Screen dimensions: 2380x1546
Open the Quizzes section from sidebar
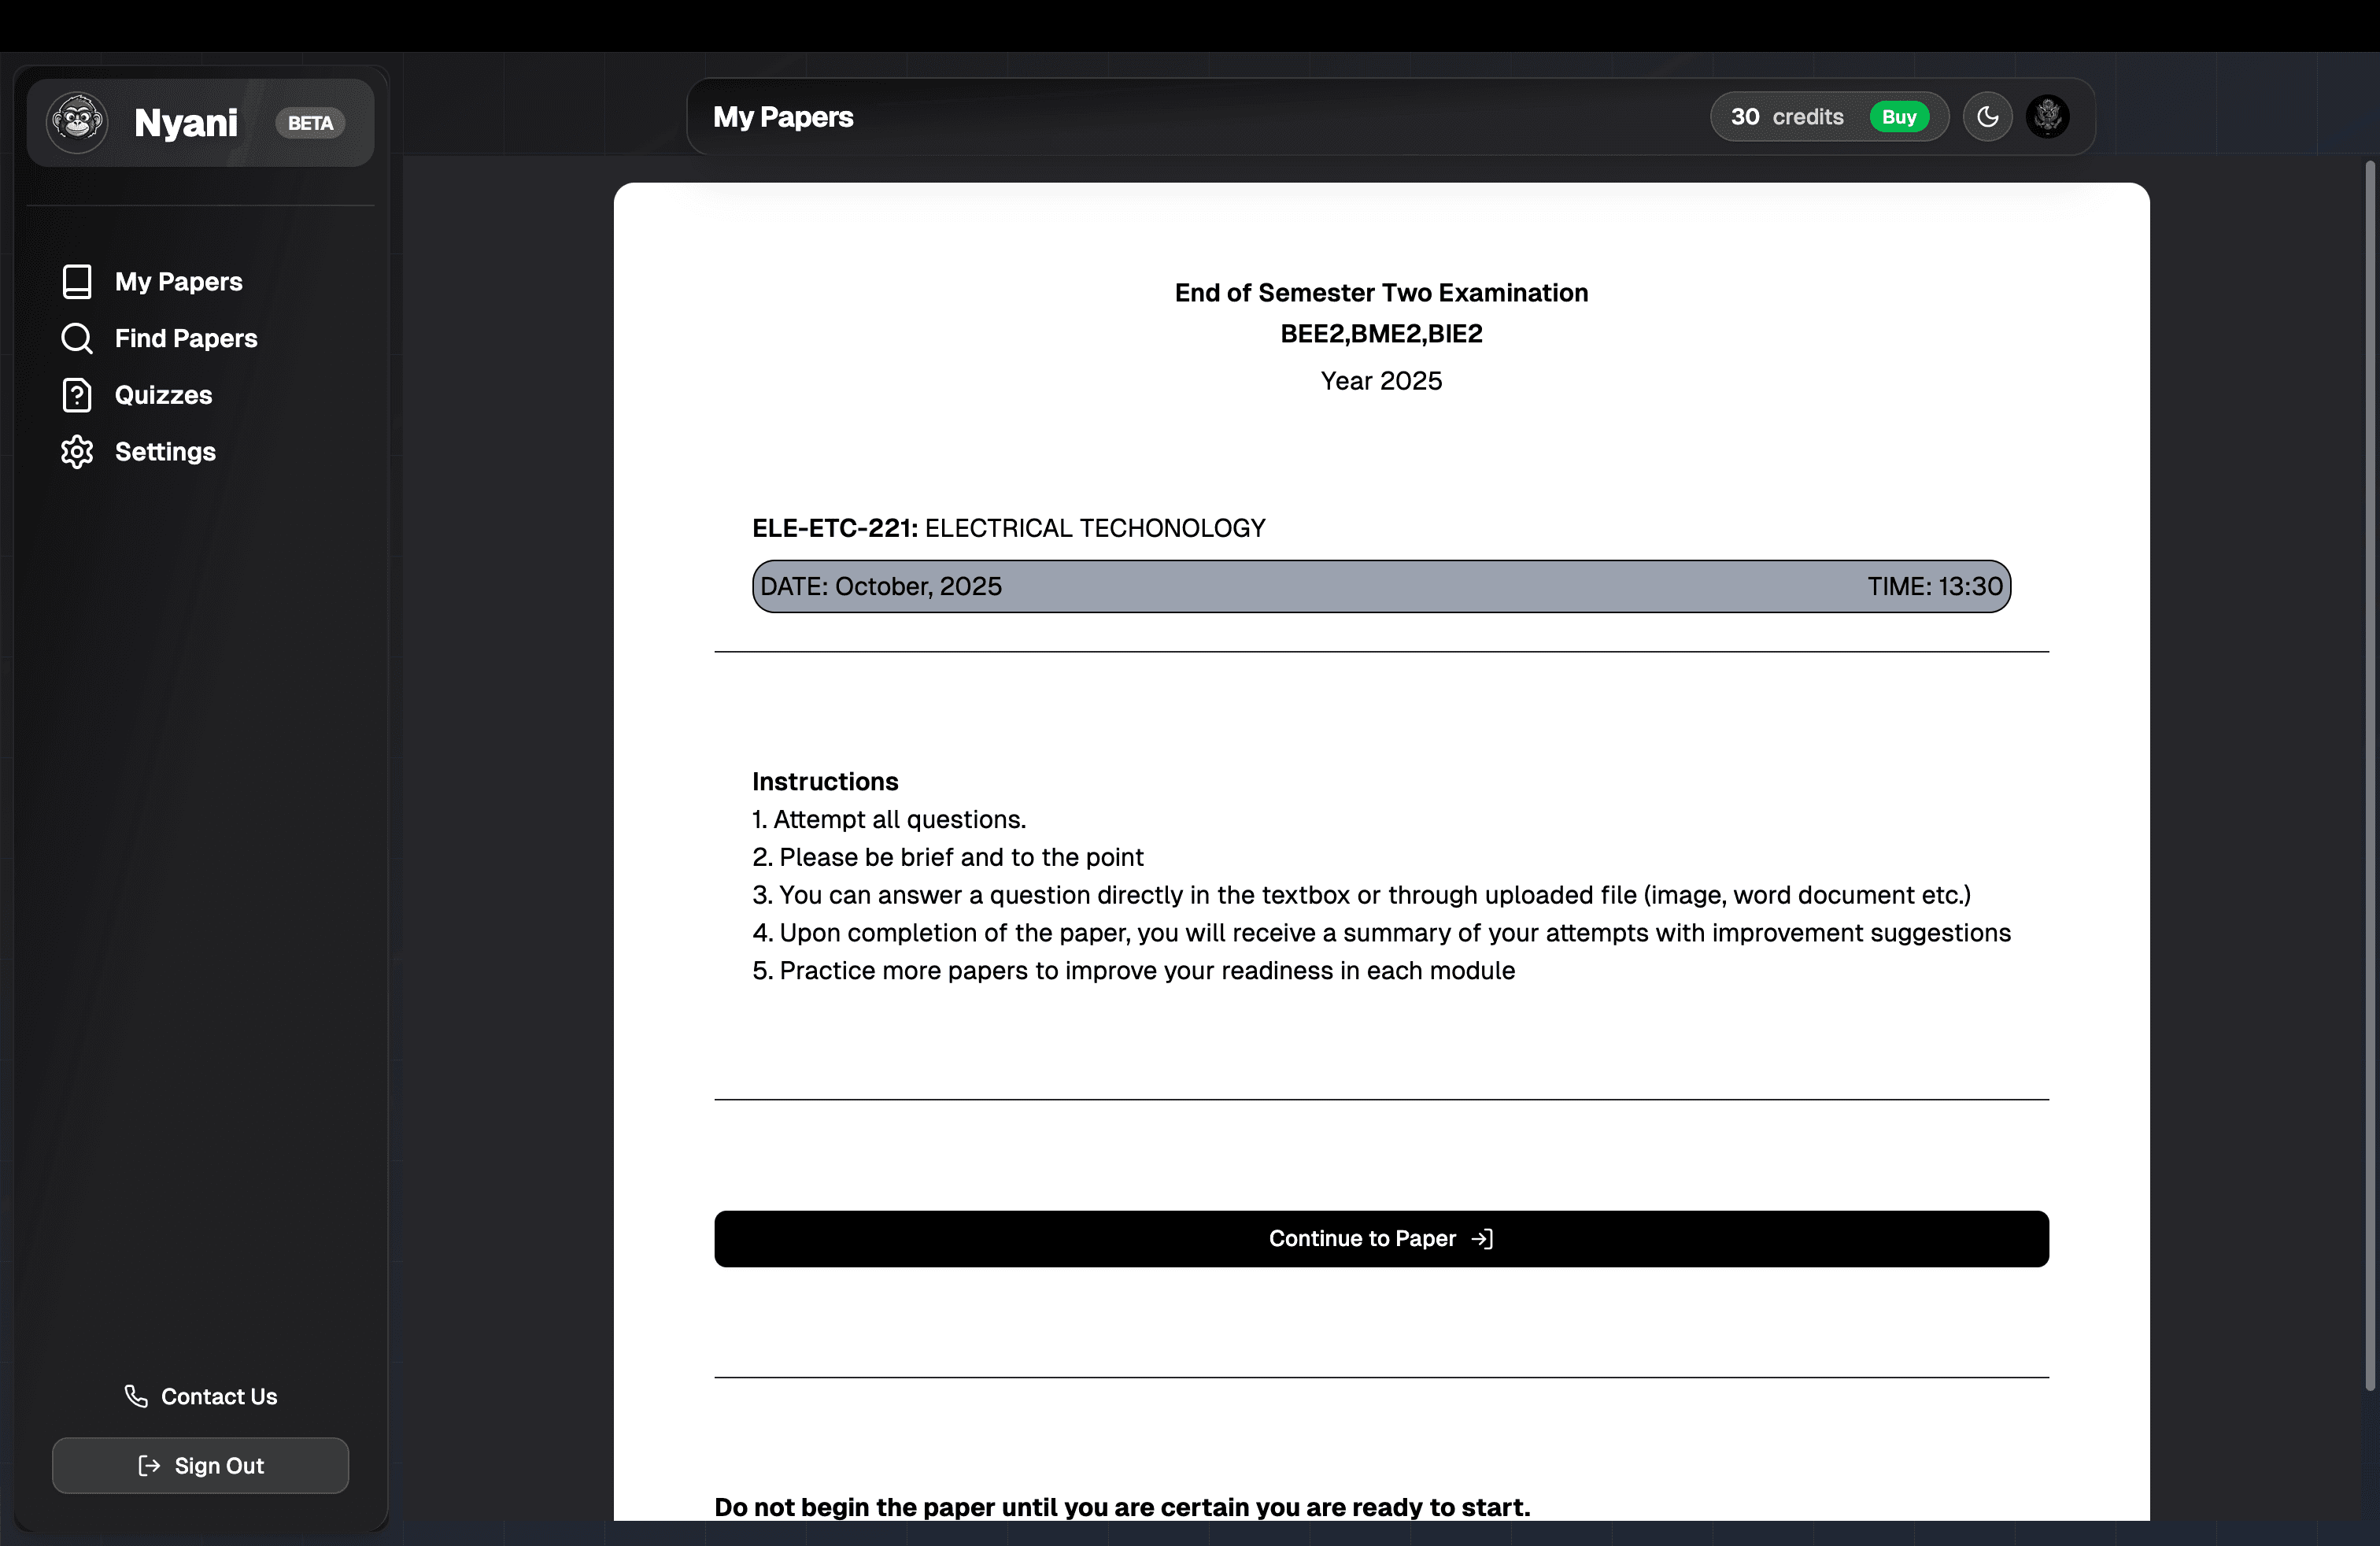pyautogui.click(x=163, y=395)
